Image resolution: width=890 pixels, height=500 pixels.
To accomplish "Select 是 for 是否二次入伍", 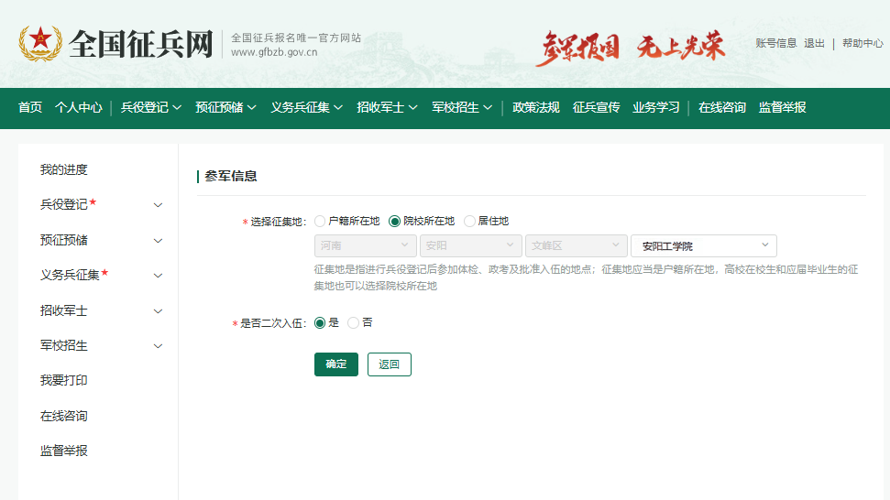I will 320,322.
